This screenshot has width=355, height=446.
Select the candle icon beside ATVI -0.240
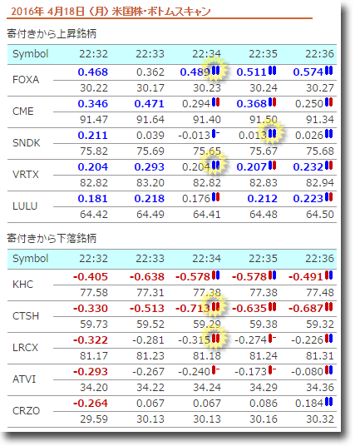point(215,369)
